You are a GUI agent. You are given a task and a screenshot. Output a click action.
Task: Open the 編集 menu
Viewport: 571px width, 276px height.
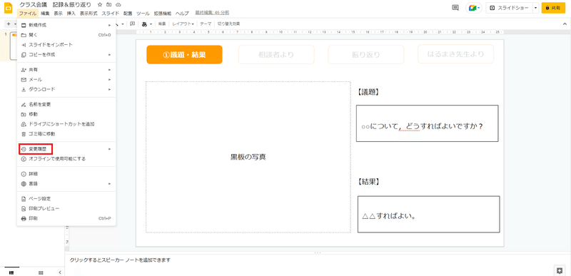click(x=45, y=14)
